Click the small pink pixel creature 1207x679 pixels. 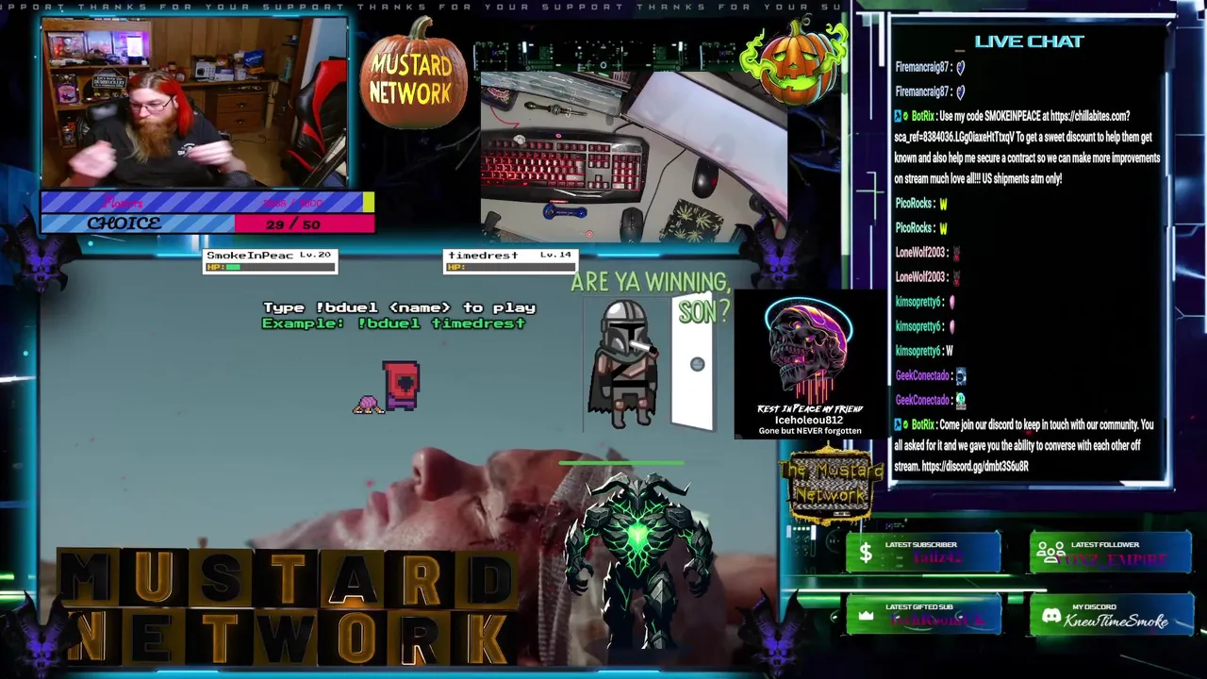click(368, 405)
